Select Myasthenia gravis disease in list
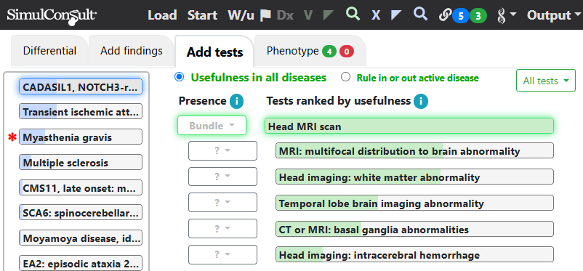Viewport: 583px width, 271px height. [80, 137]
